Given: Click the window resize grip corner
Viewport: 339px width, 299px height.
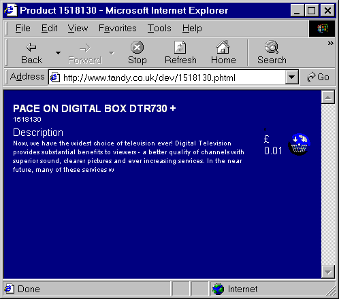Looking at the screenshot, I should click(x=331, y=291).
